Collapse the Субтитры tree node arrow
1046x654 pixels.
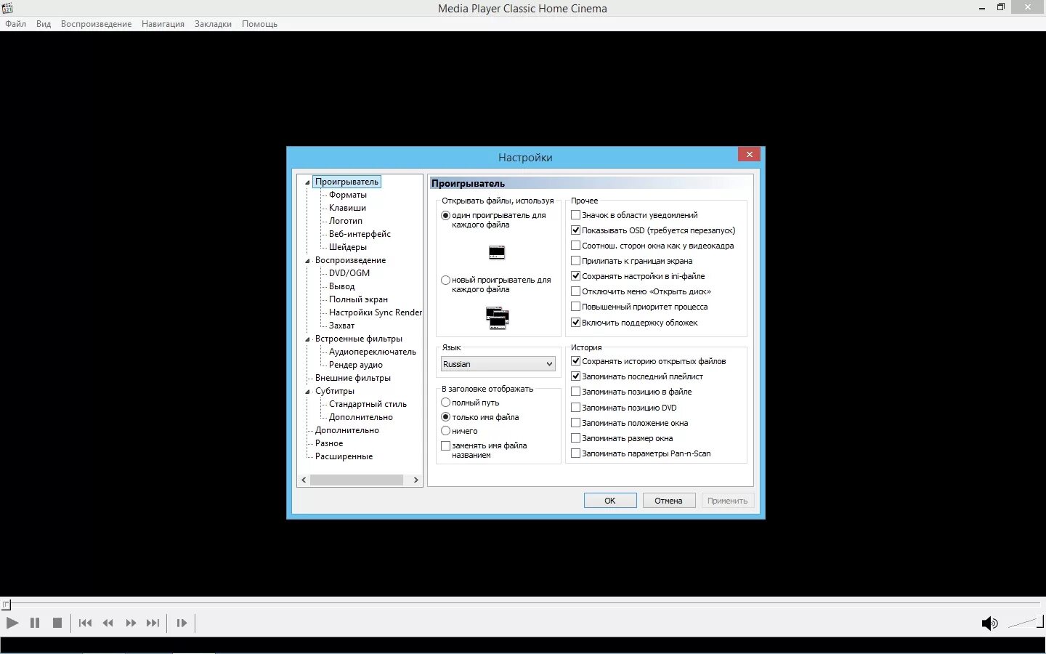(x=307, y=392)
